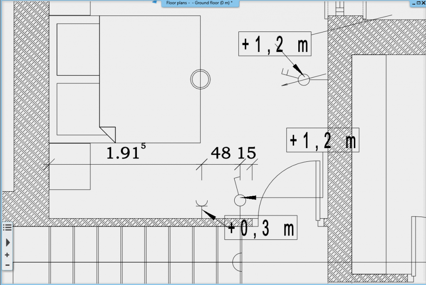Select the upper pillow on the bed
Image resolution: width=426 pixels, height=285 pixels.
coord(78,49)
